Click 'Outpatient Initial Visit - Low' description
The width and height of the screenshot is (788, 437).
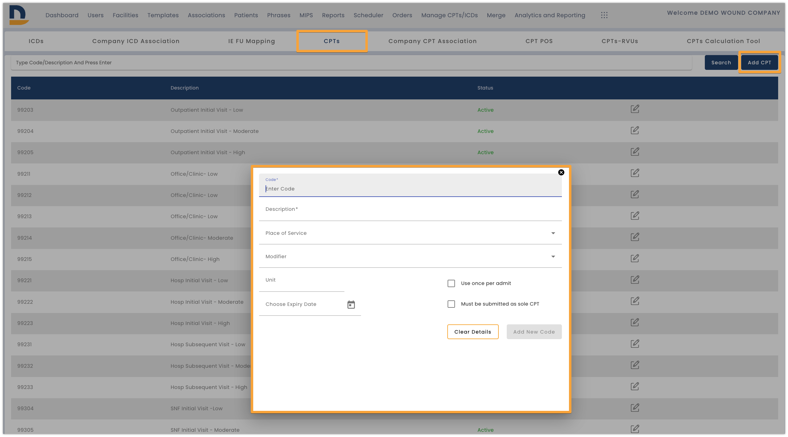tap(207, 110)
